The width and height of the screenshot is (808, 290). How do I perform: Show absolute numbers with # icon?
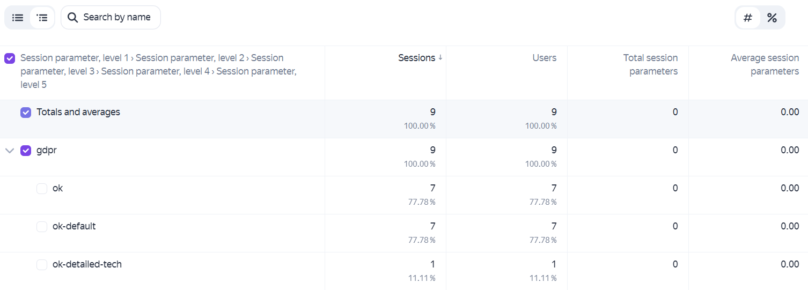click(x=748, y=18)
